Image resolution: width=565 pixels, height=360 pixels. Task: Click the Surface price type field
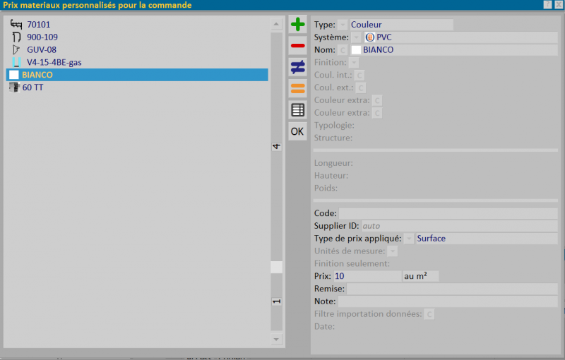[487, 239]
